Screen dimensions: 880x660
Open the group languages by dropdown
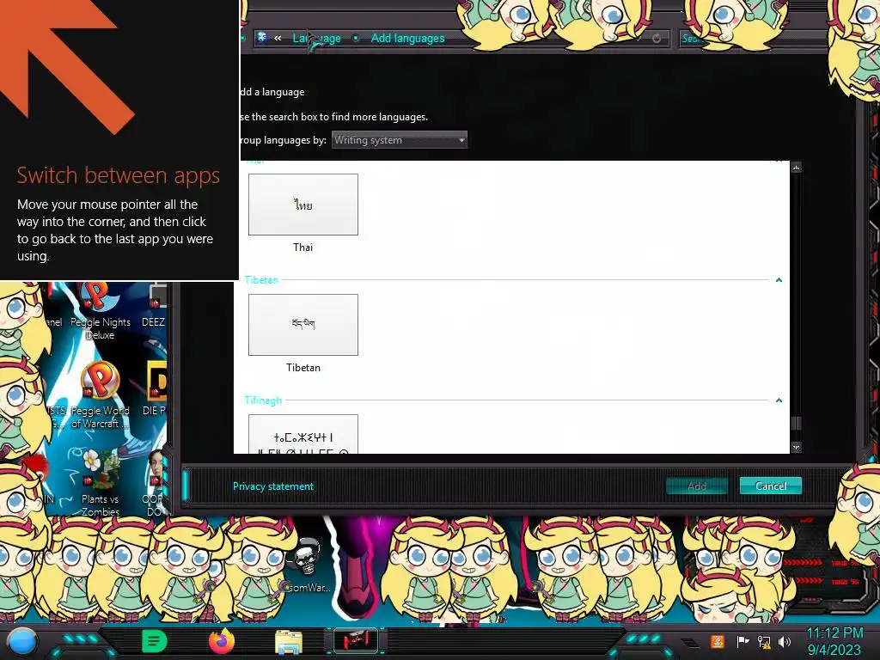pos(399,140)
